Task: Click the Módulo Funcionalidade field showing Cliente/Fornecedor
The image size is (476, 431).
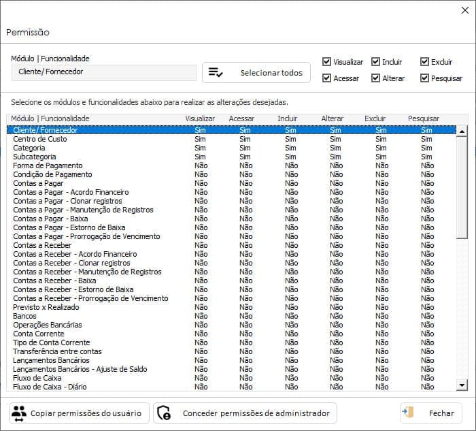Action: (x=104, y=72)
